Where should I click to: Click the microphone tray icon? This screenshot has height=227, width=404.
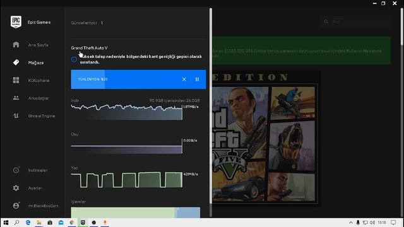[358, 223]
